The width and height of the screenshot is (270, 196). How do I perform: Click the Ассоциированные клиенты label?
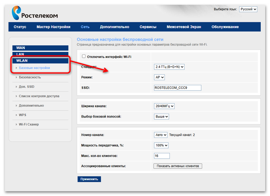point(103,166)
